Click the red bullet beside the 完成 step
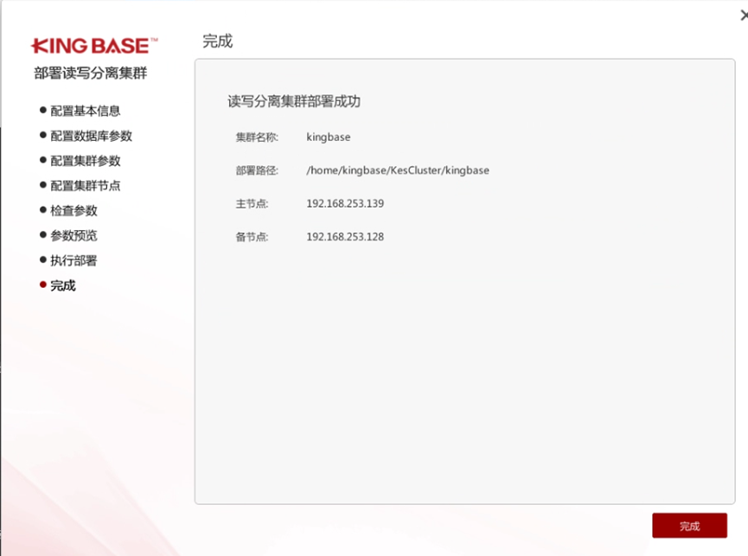 pos(42,284)
